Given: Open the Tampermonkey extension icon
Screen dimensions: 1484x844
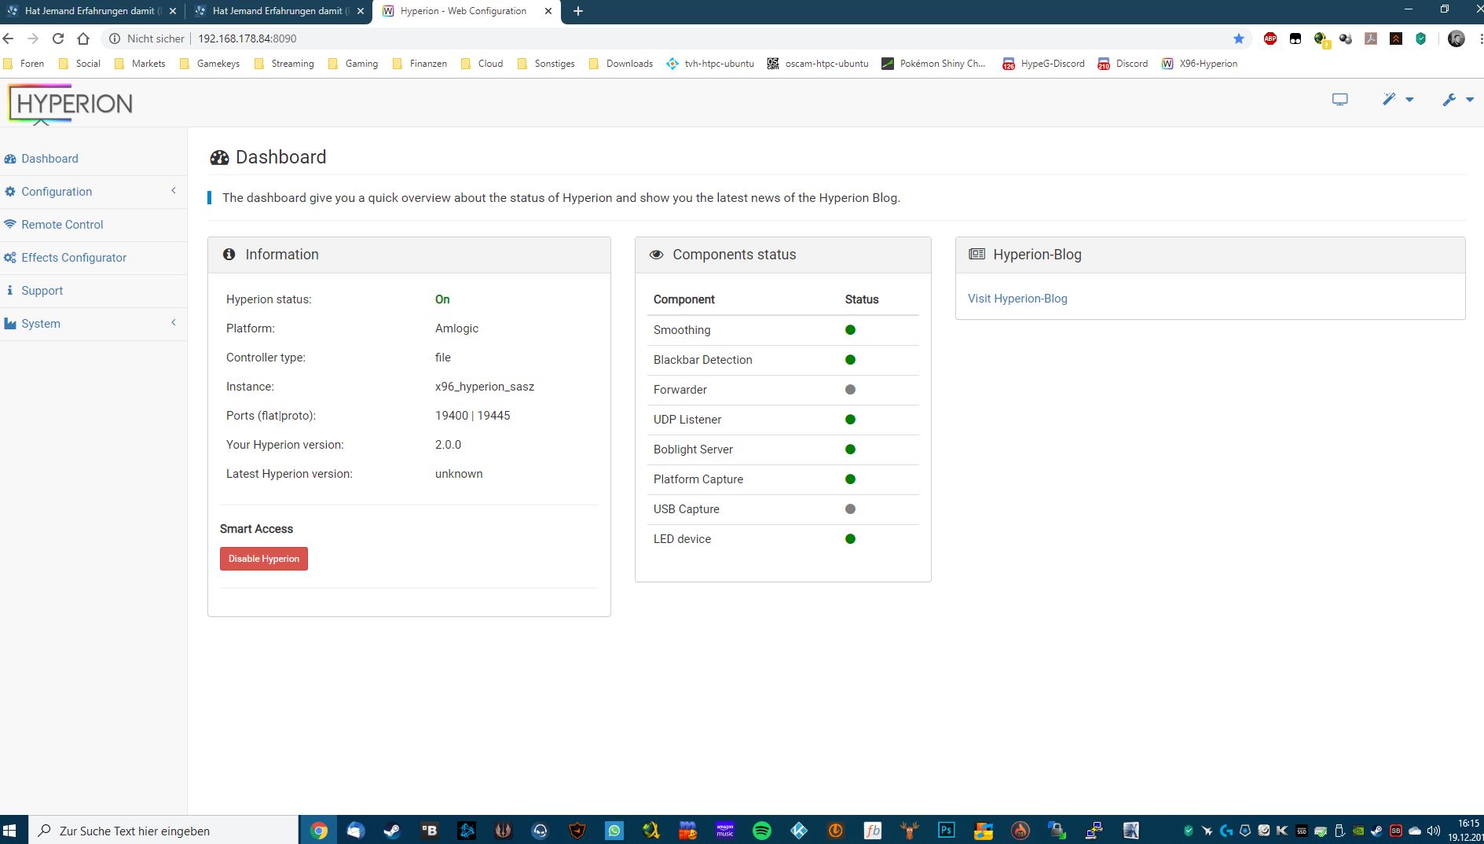Looking at the screenshot, I should tap(1295, 39).
